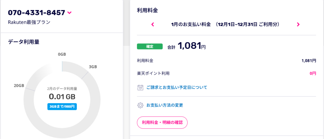The height and width of the screenshot is (139, 324).
Task: Click the 1月のお支払い料金 period label
Action: 191,24
